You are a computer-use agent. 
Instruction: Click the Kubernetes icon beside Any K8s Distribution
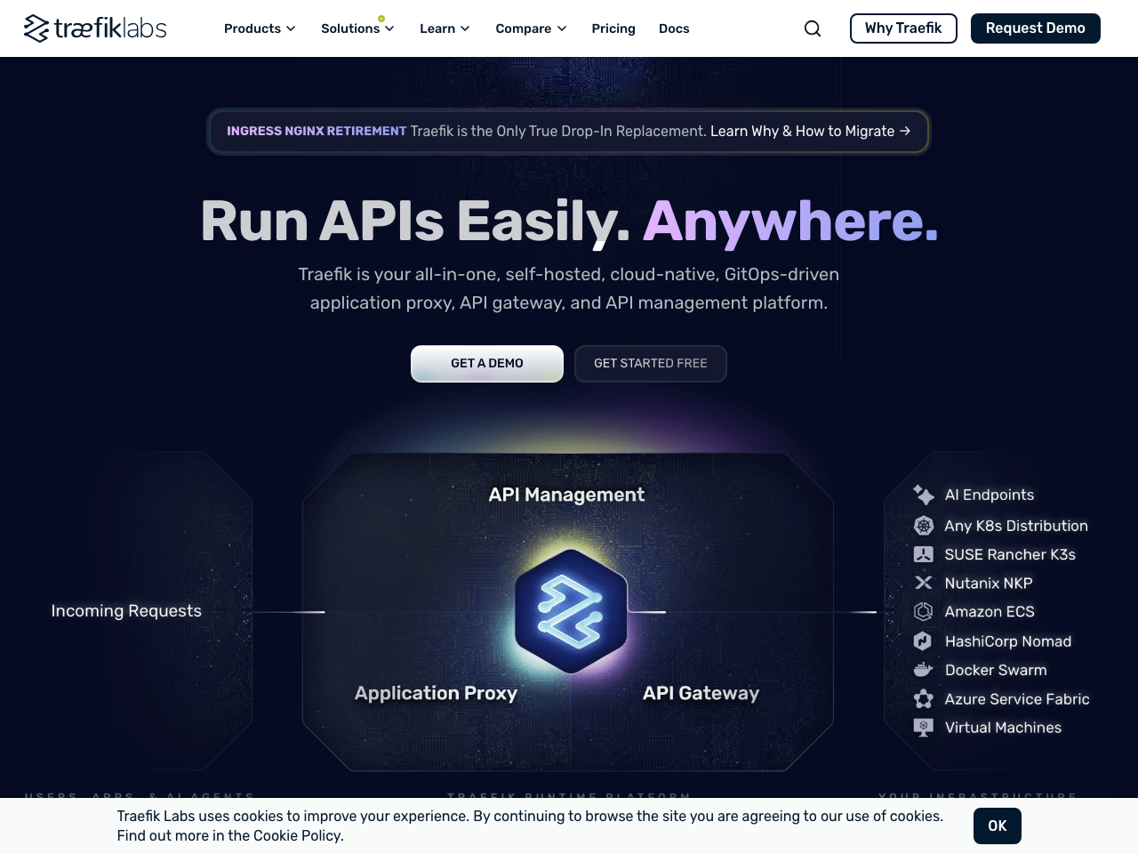coord(922,525)
